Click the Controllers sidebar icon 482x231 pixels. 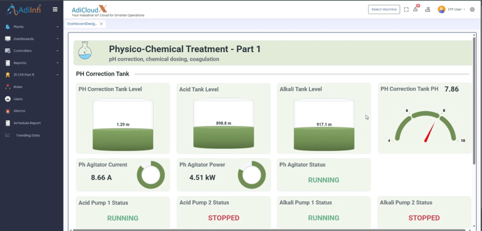click(8, 51)
